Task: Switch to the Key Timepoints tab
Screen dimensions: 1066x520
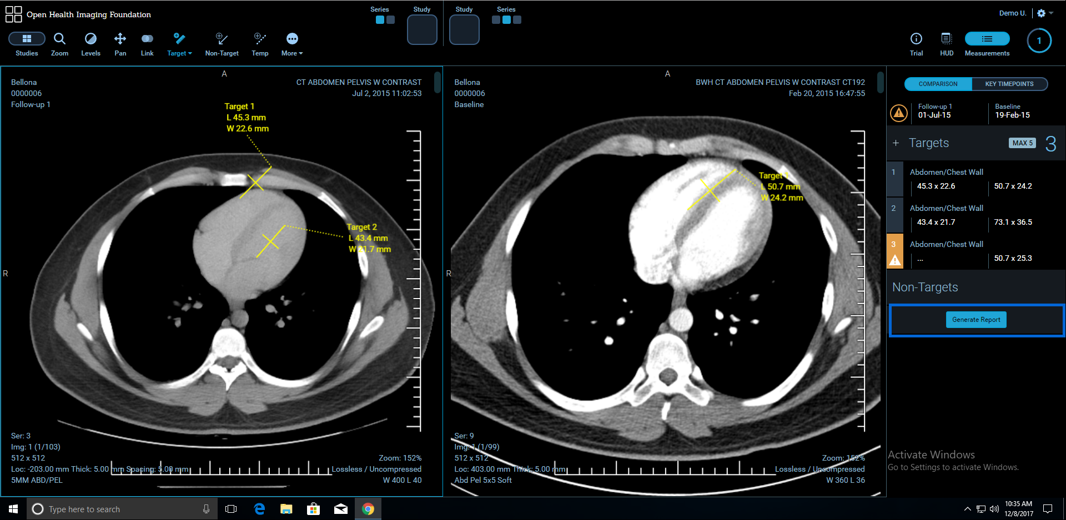Action: tap(1009, 84)
